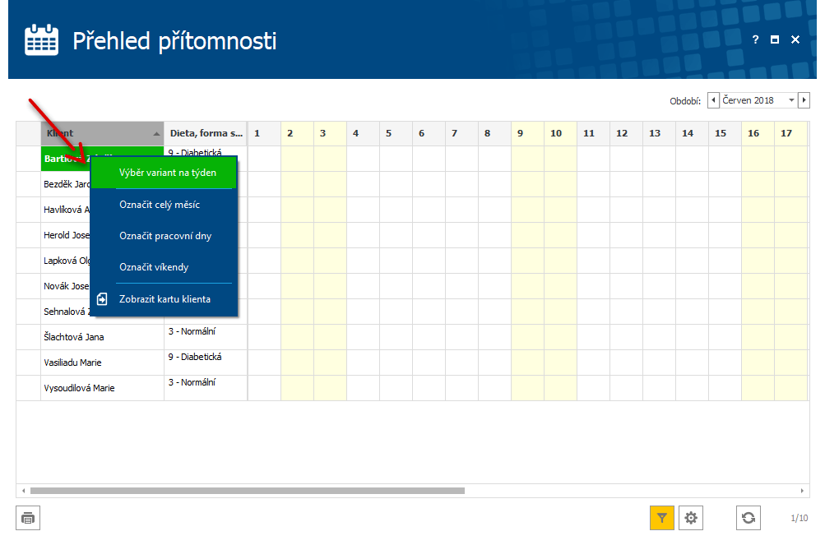The image size is (825, 545).
Task: Select Označit celý měsíc
Action: pos(164,205)
